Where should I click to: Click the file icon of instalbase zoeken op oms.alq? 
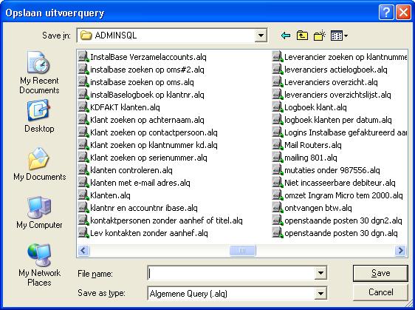point(83,82)
